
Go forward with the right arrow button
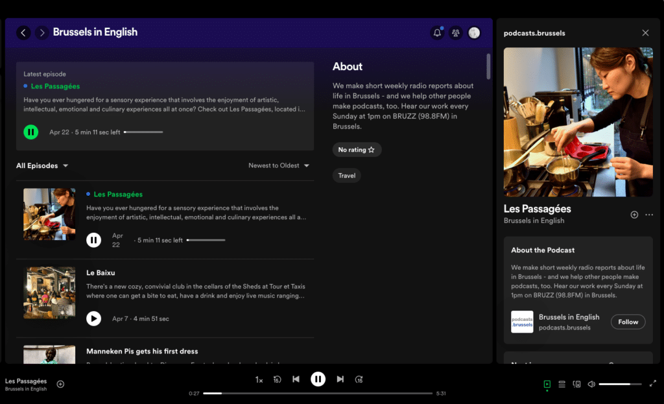point(42,32)
